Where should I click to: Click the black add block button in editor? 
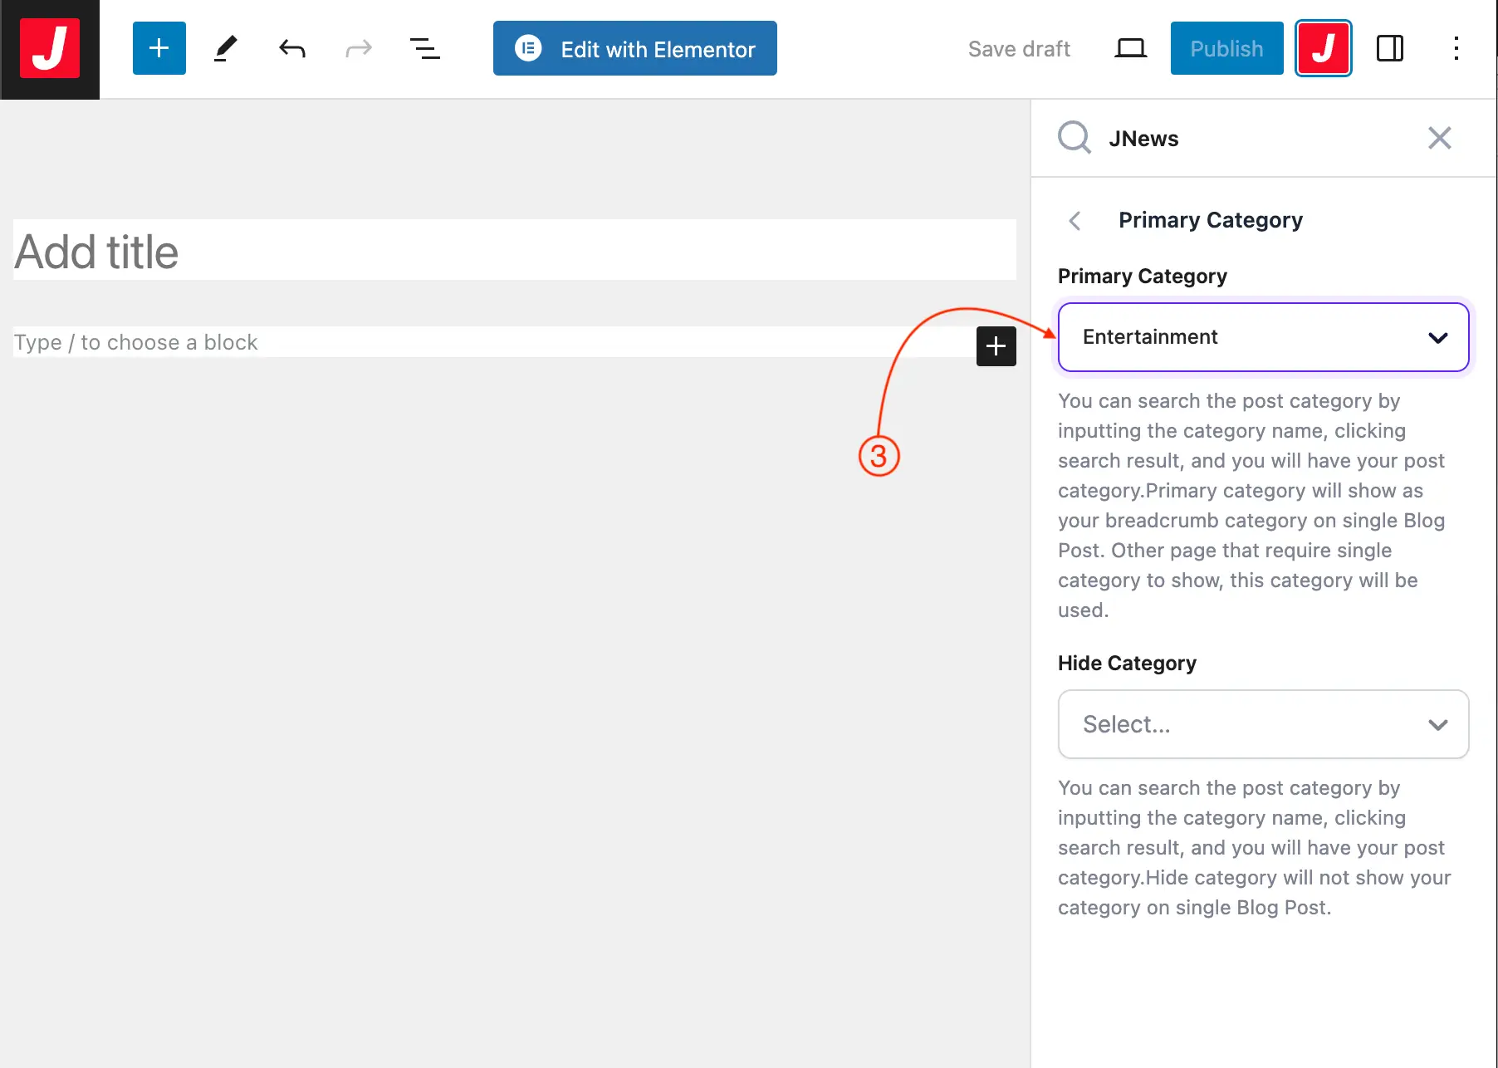996,346
